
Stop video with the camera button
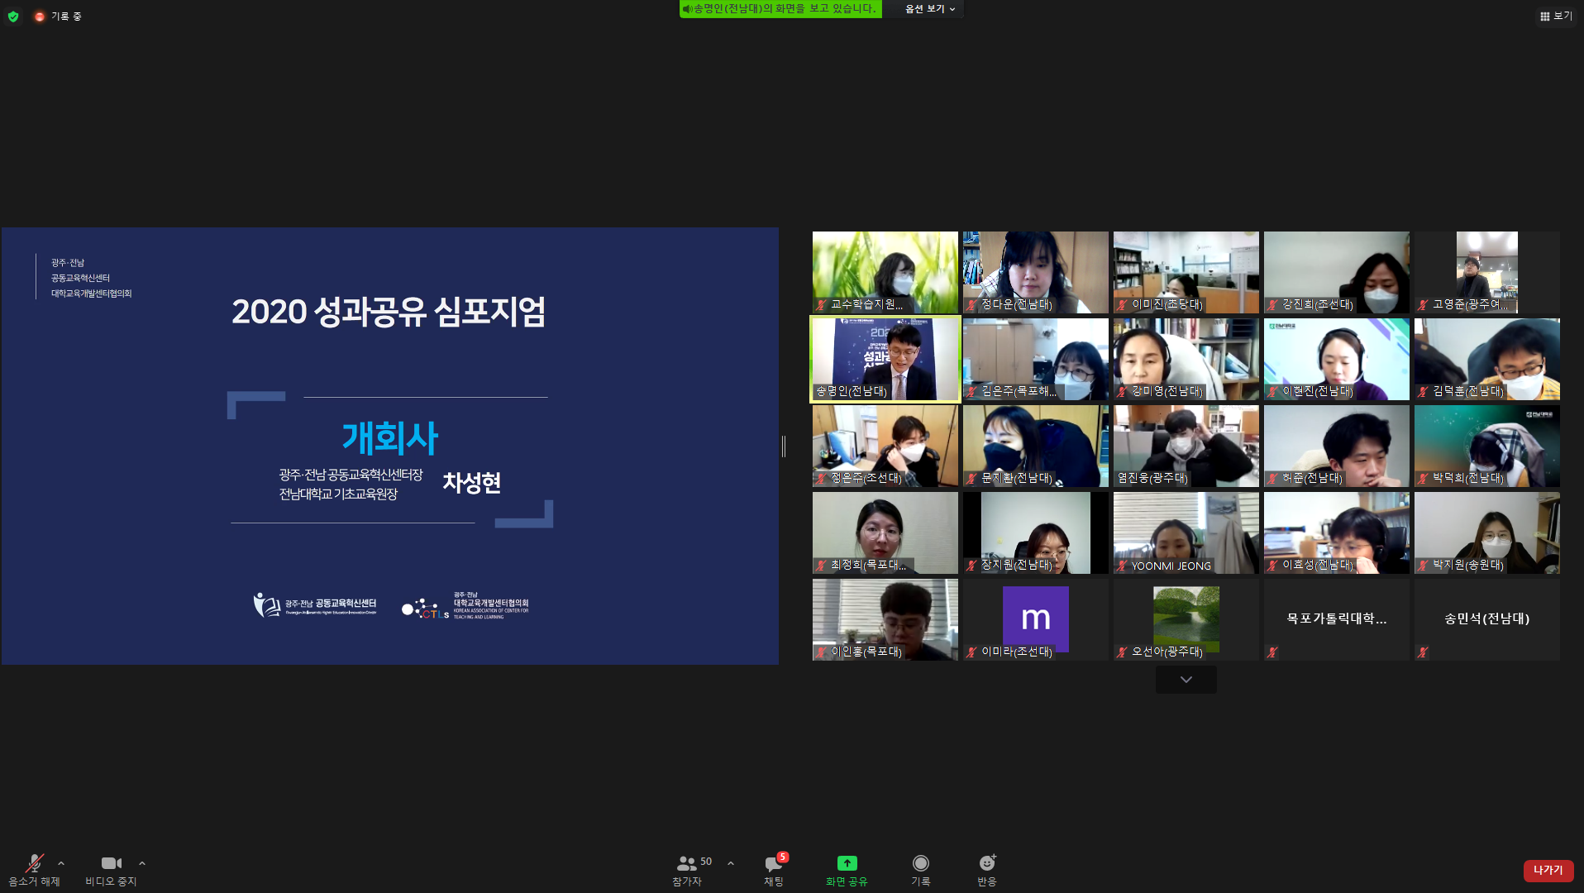[111, 863]
